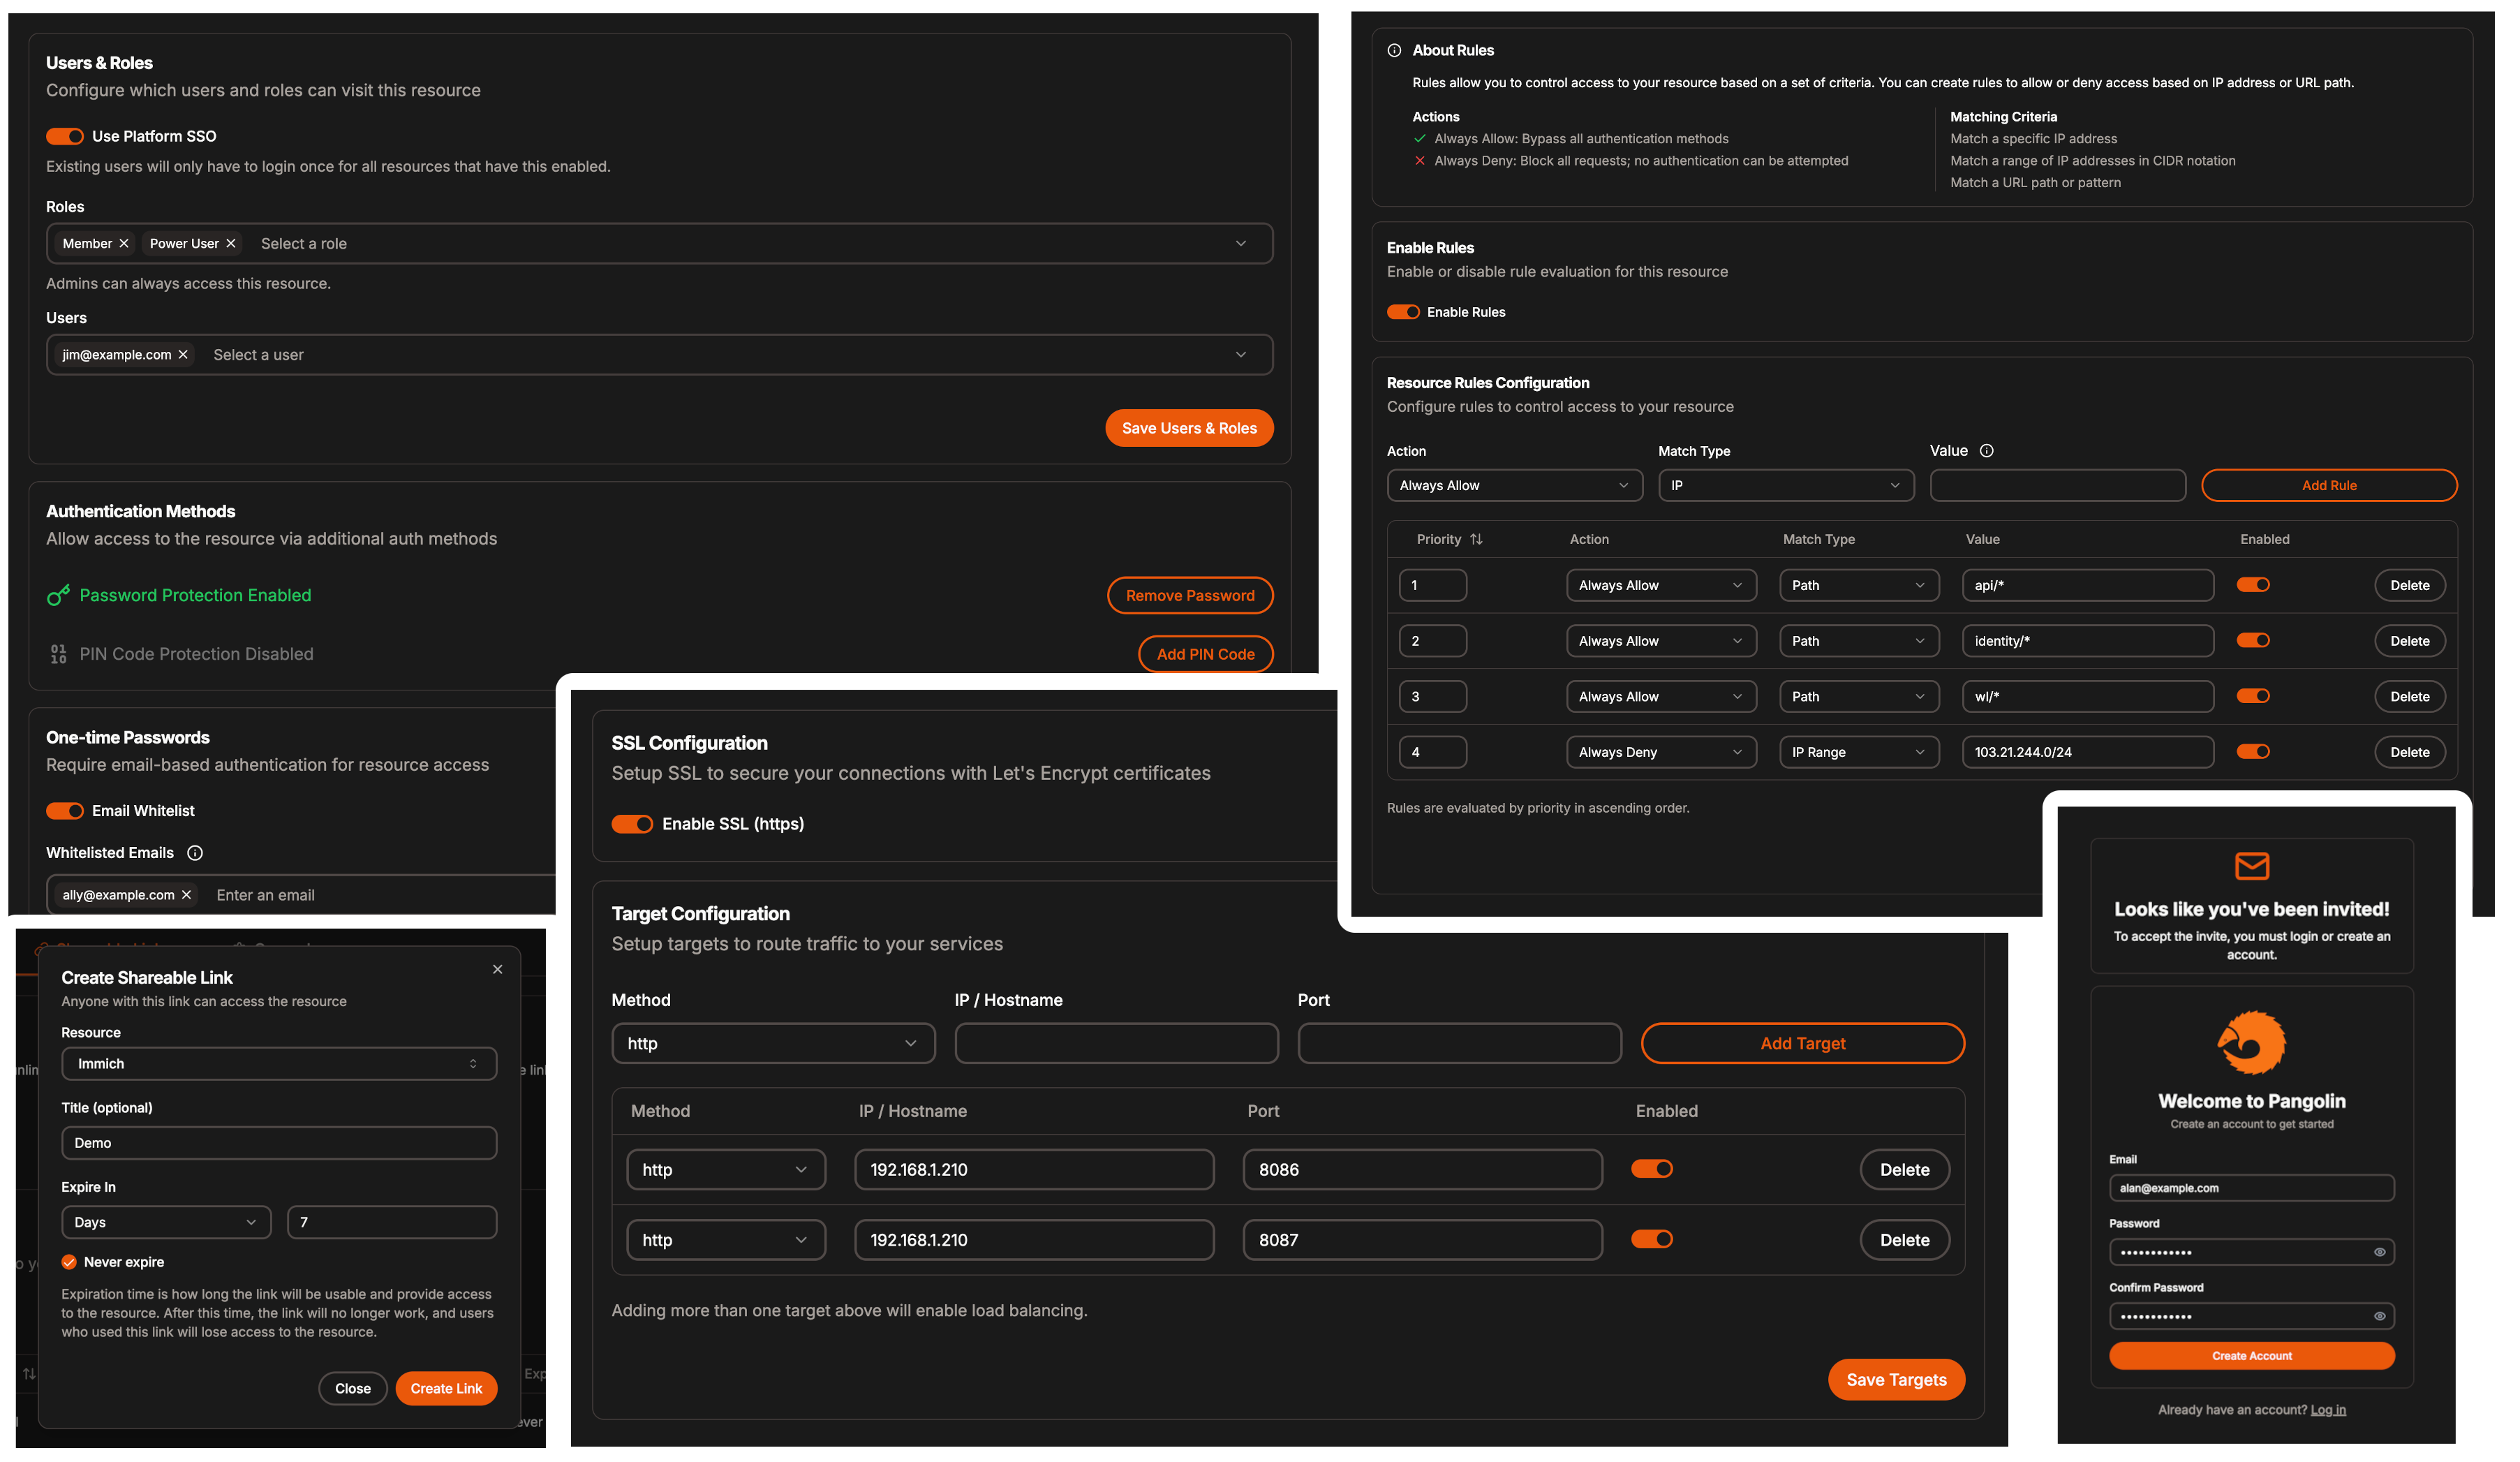Screen dimensions: 2520x1462
Task: Remove the Power User role tag
Action: [231, 244]
